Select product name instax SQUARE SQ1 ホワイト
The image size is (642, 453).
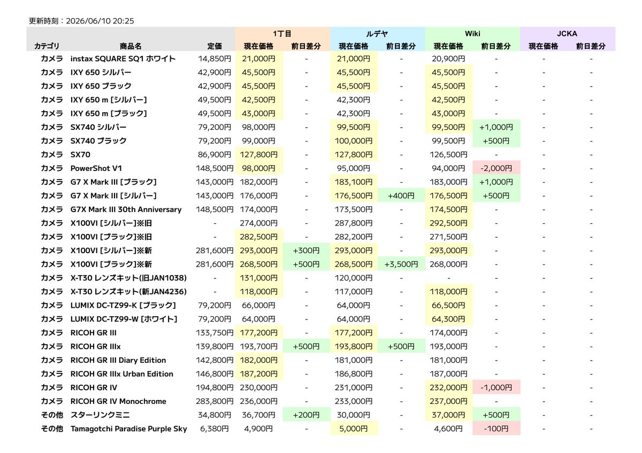click(123, 59)
